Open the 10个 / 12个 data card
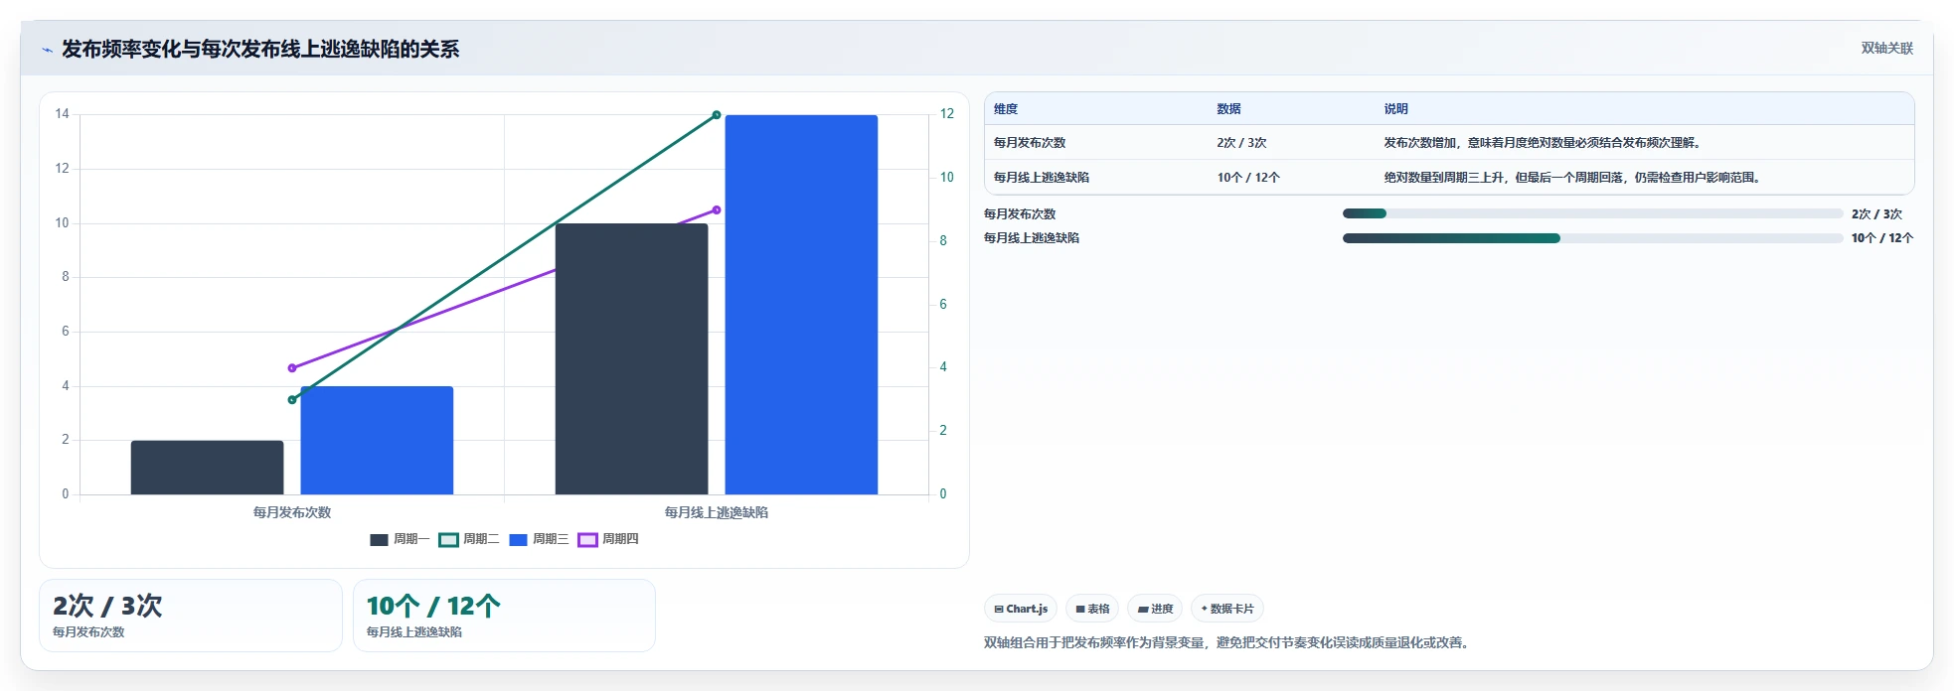Screen dimensions: 1954x691 pyautogui.click(x=504, y=616)
